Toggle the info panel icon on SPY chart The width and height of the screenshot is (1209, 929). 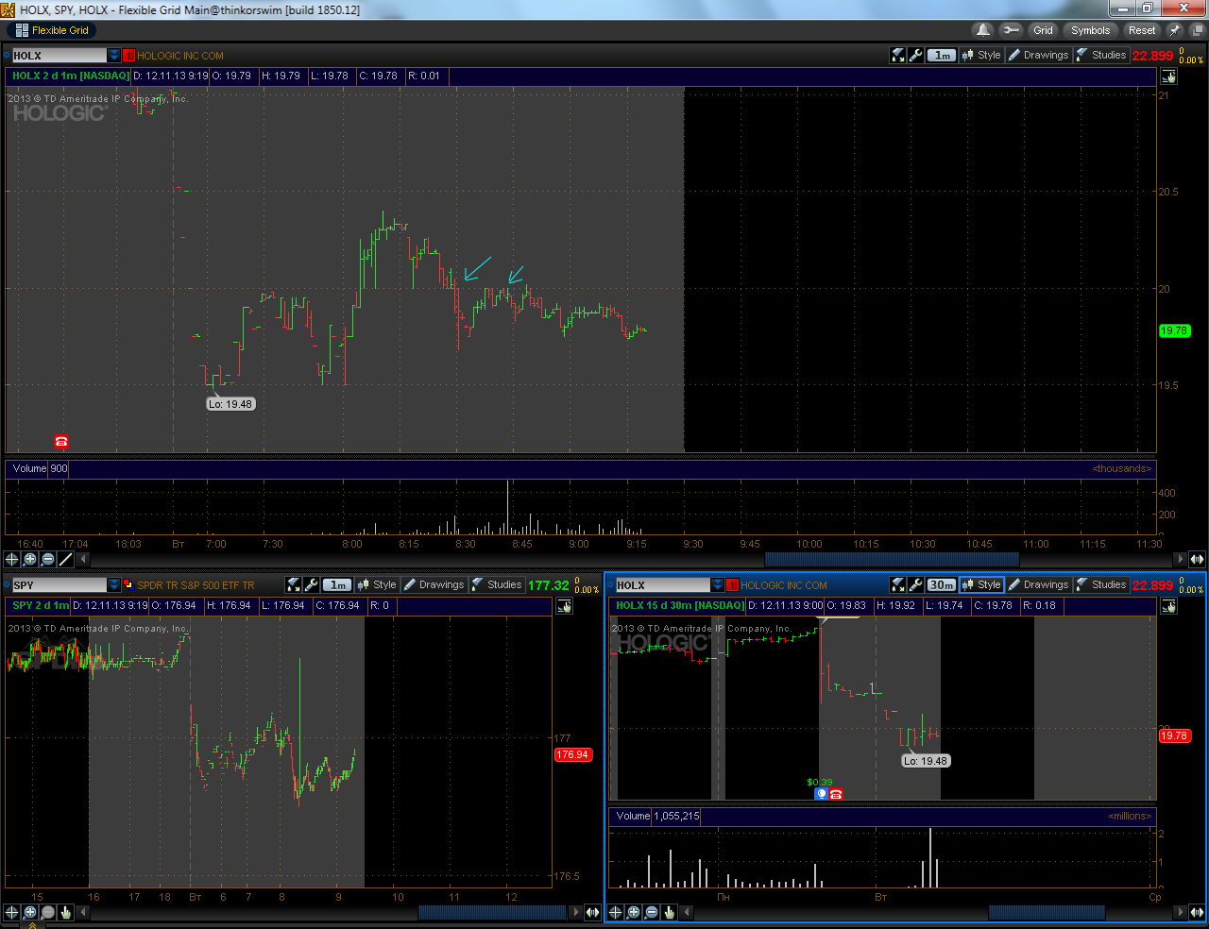coord(565,606)
